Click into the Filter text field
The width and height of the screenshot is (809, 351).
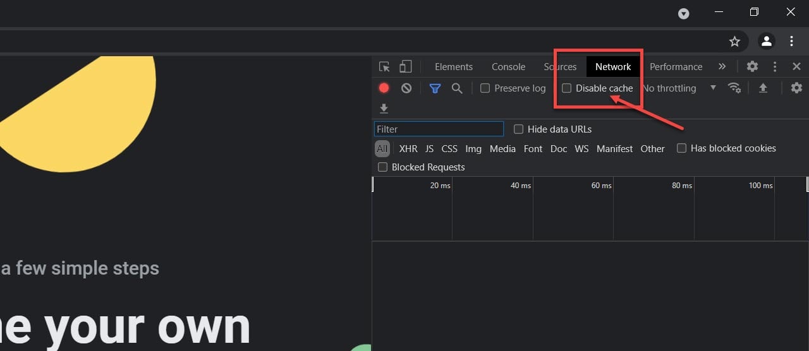coord(439,129)
